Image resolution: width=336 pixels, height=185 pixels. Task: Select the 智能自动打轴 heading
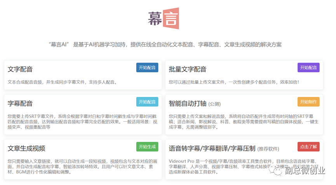[x=188, y=103]
